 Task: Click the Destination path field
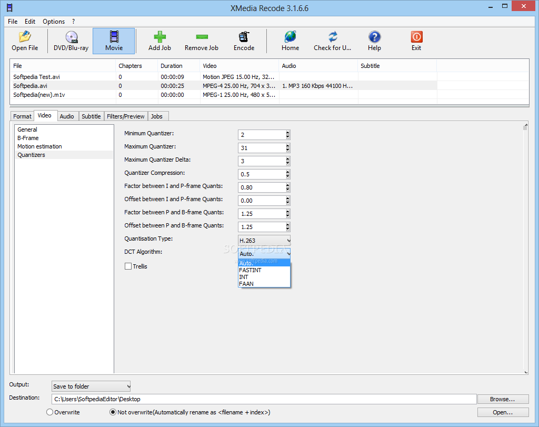pos(264,399)
